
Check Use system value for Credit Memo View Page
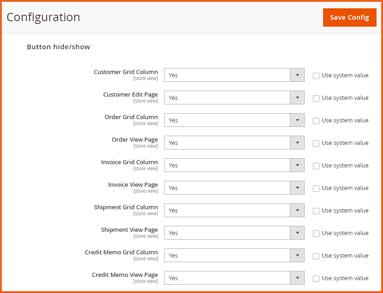[x=316, y=278]
